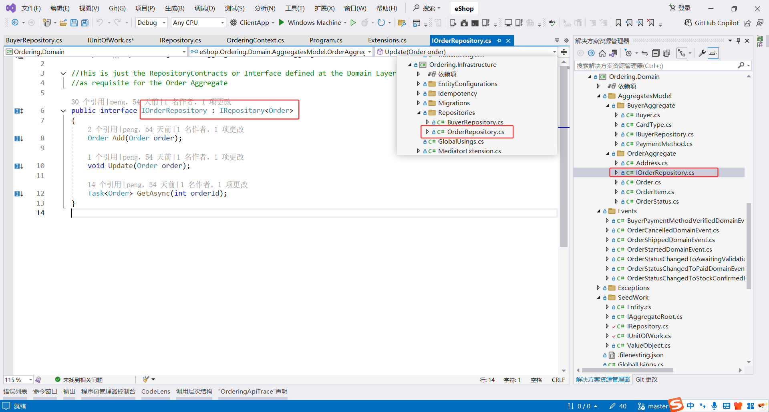Go to the next bookmark

pos(640,23)
